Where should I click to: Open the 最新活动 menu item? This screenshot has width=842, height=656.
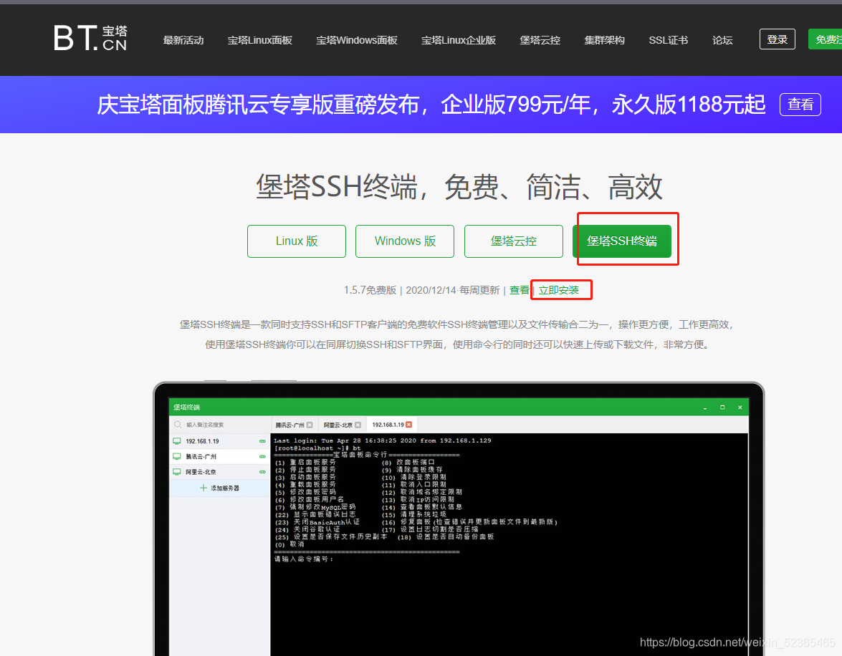183,40
